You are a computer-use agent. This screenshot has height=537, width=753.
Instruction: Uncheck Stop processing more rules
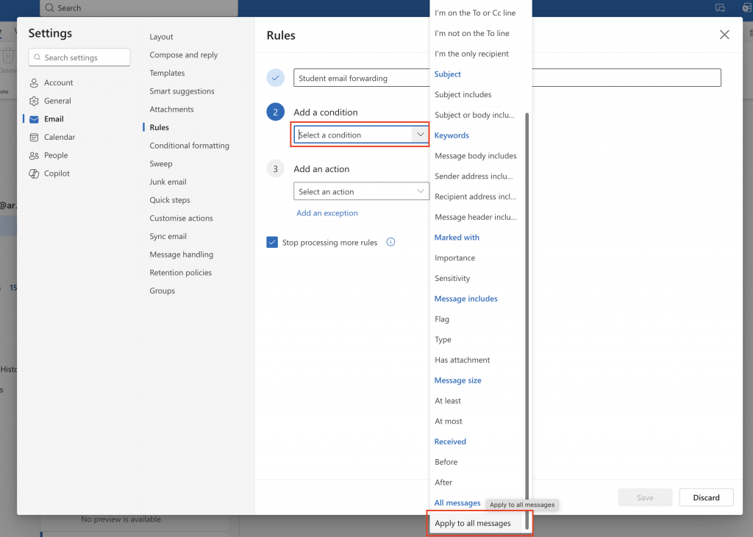[x=272, y=241]
